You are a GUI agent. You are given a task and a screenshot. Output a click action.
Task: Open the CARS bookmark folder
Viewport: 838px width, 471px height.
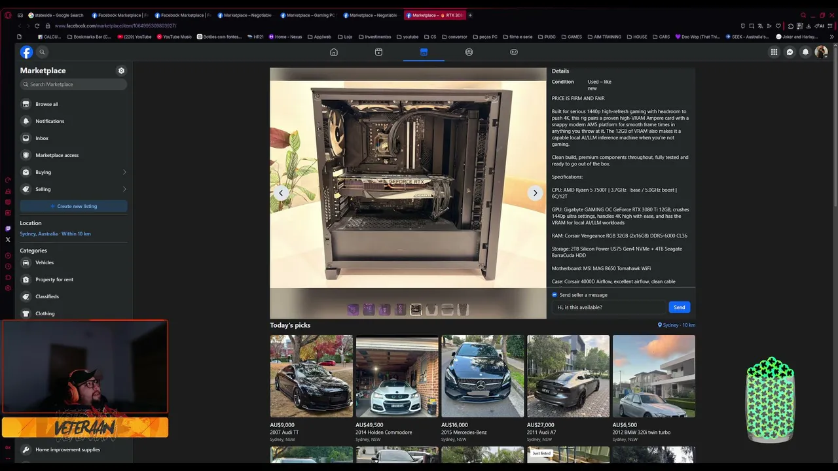pyautogui.click(x=661, y=37)
